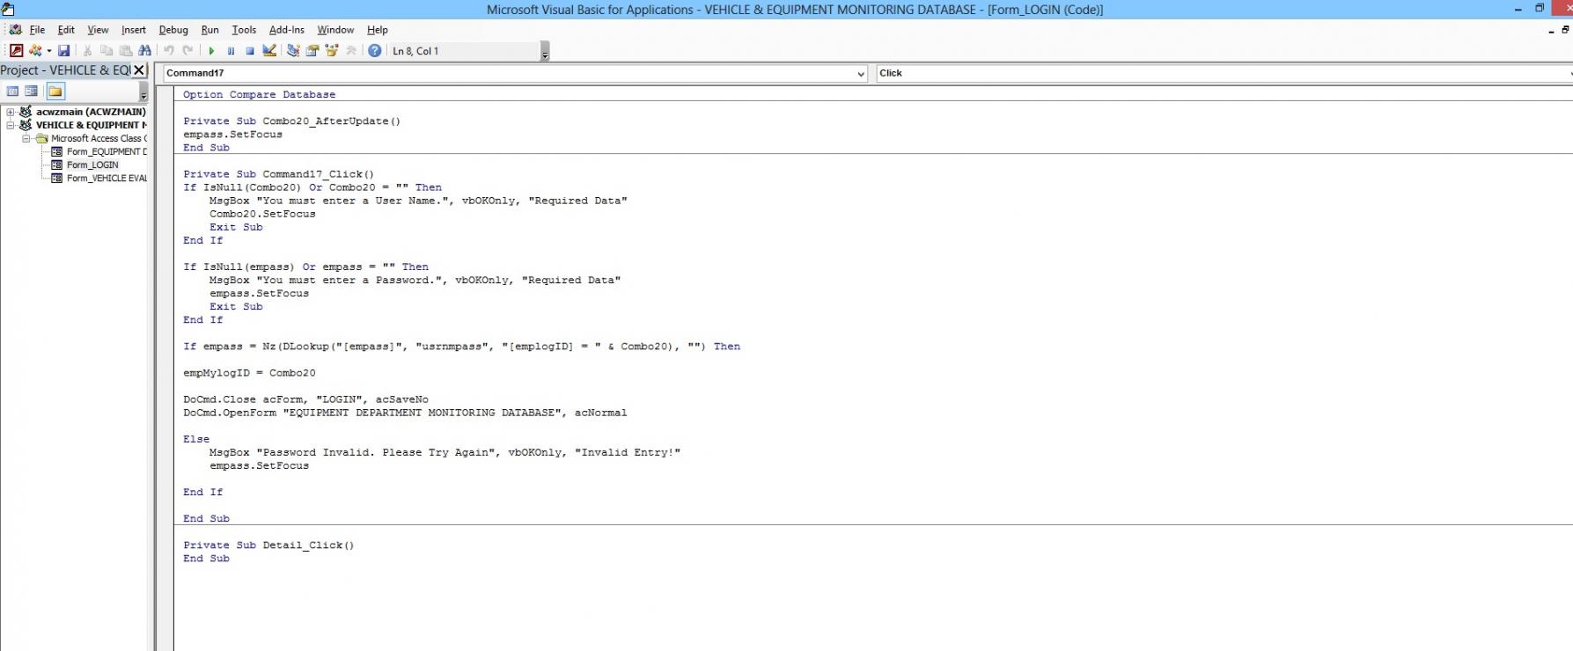Open the Window menu
Image resolution: width=1573 pixels, height=651 pixels.
tap(335, 30)
